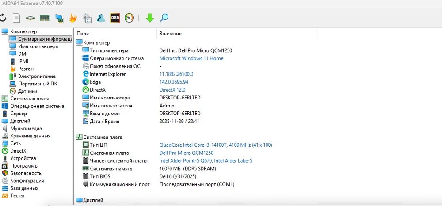
Task: Collapse the Компьютер root node in the tree
Action: (x=23, y=31)
